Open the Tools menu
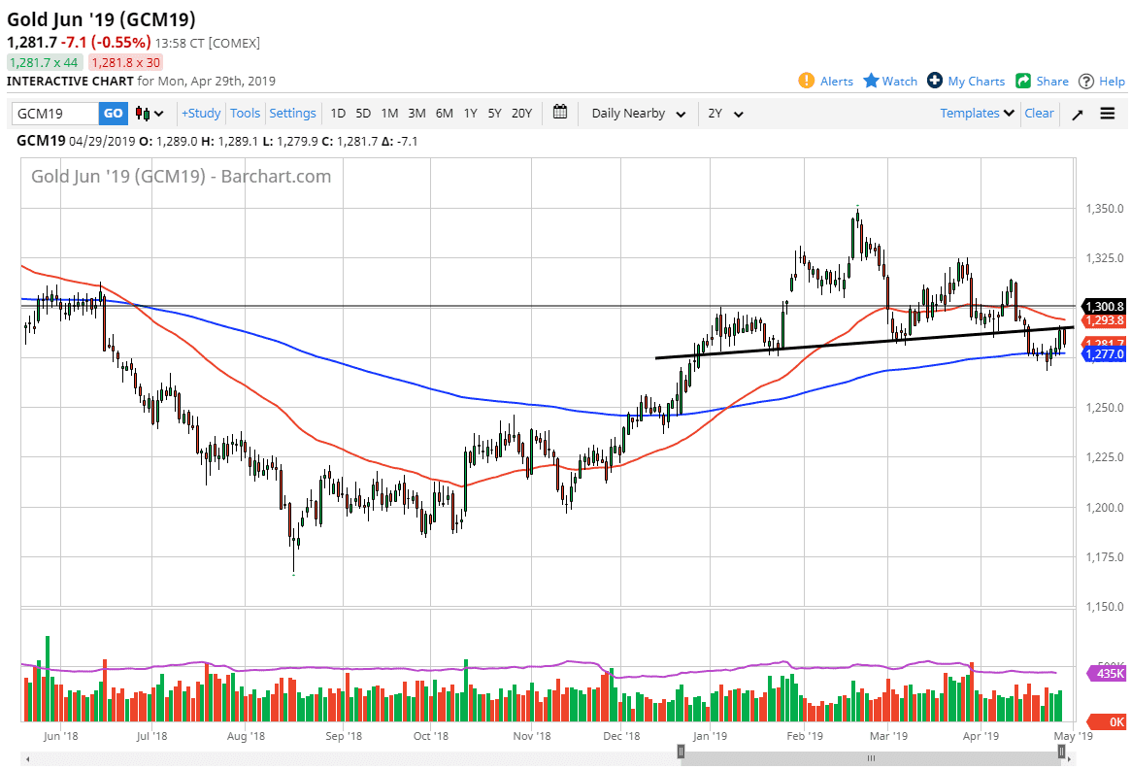The height and width of the screenshot is (769, 1131). (x=245, y=113)
